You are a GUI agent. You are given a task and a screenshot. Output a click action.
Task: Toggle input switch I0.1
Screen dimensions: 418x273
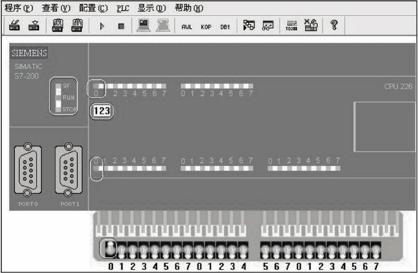(x=121, y=251)
